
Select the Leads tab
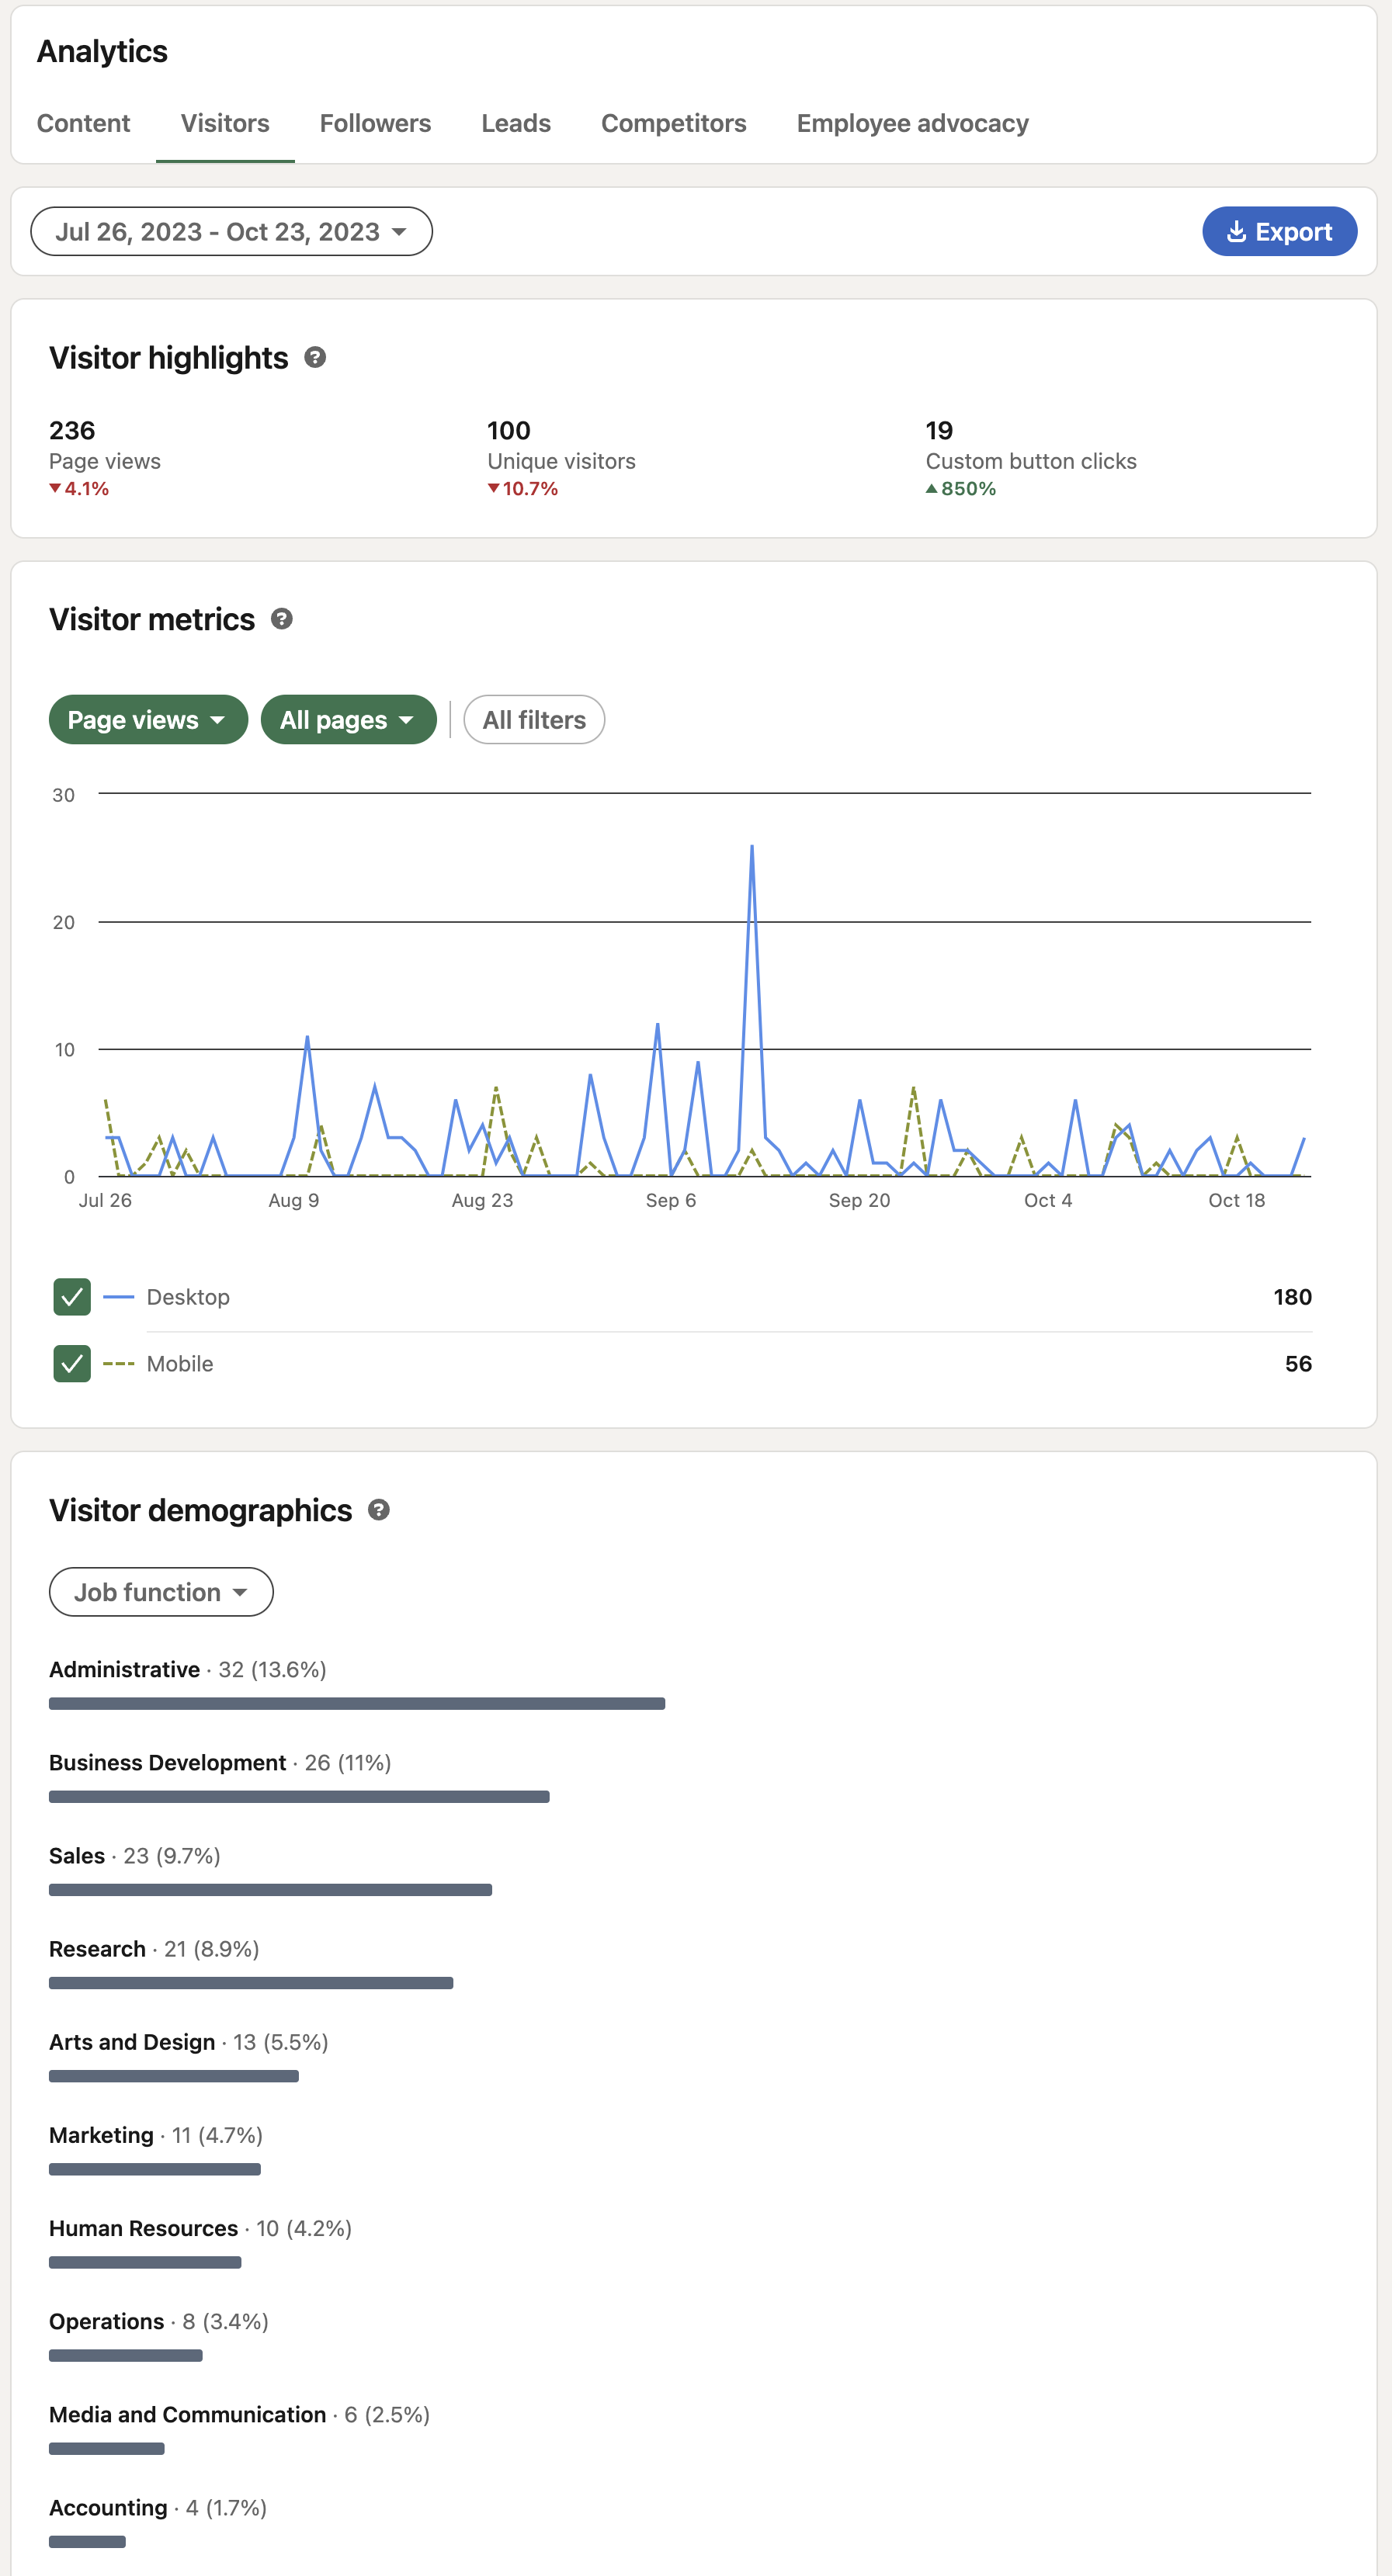[x=516, y=123]
